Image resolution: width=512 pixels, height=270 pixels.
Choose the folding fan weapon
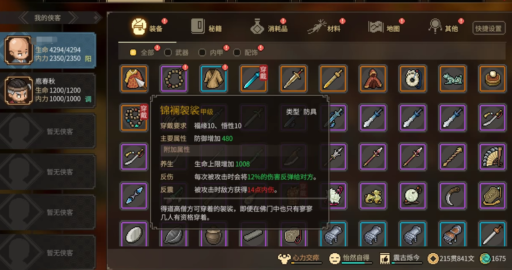coord(492,157)
